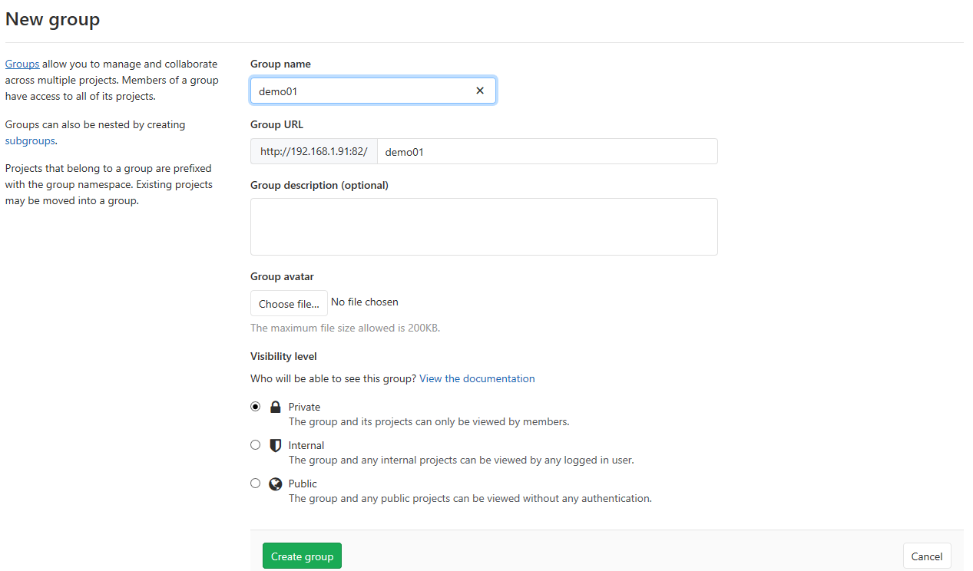Open the Groups help link

(x=22, y=64)
